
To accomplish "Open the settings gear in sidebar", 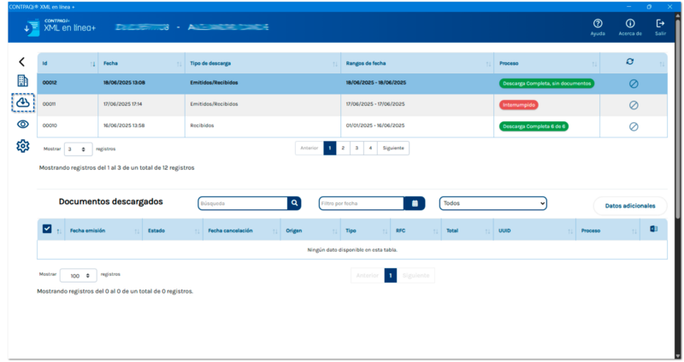I will [x=23, y=146].
